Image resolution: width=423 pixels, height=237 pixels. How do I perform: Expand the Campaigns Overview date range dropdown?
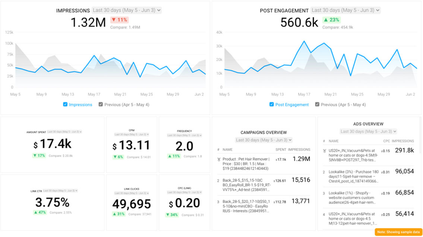263,140
